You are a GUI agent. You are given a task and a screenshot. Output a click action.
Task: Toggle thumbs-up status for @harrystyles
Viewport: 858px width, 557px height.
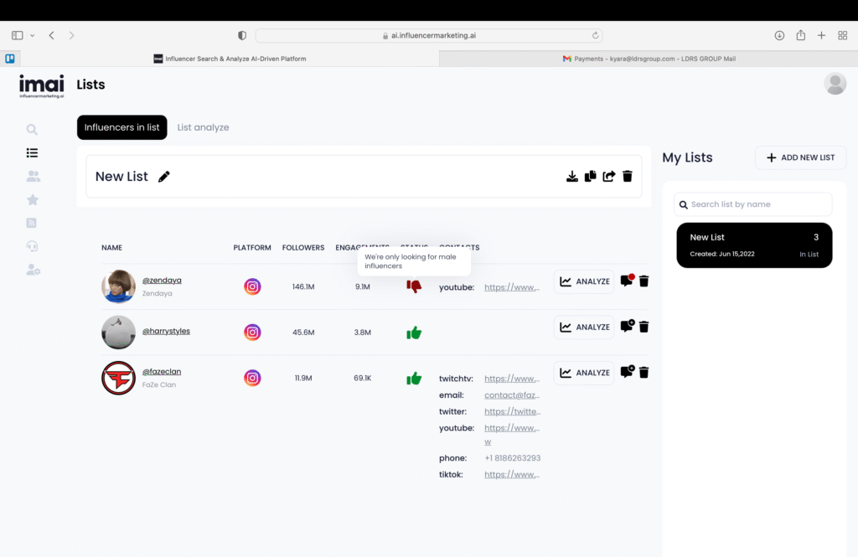tap(414, 333)
